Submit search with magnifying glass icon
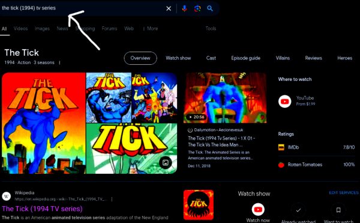 tap(210, 8)
